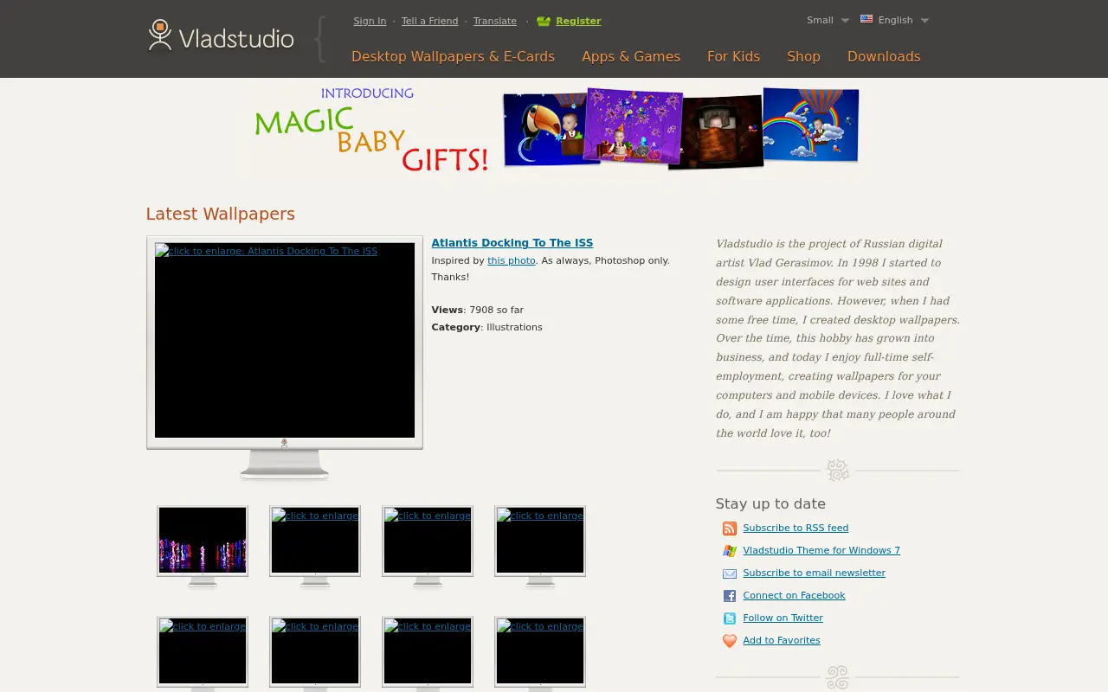1108x692 pixels.
Task: Click the Twitter bird icon
Action: (729, 618)
